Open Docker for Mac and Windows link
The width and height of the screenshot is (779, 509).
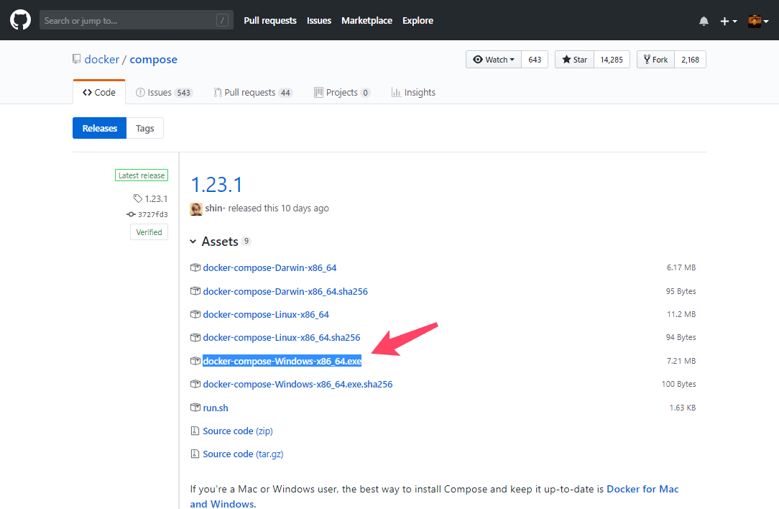coord(434,496)
